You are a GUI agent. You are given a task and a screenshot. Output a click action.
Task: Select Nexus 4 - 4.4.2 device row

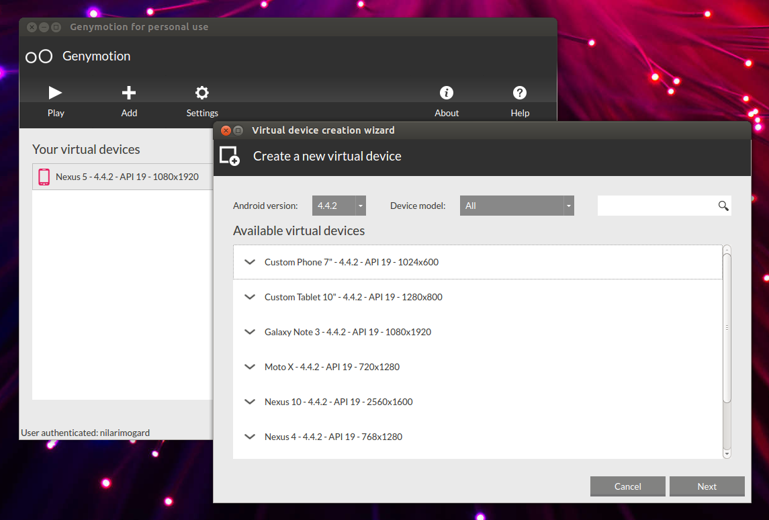pyautogui.click(x=478, y=437)
